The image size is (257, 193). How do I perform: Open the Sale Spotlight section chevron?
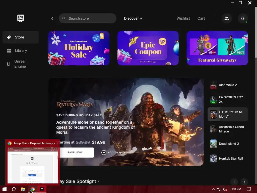(x=98, y=181)
